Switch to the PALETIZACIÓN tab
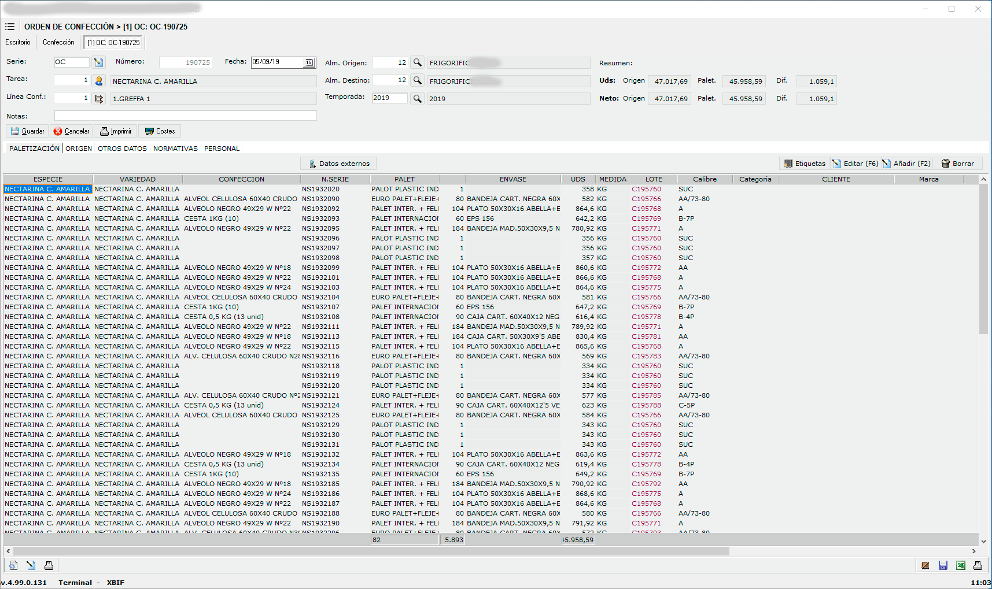992x589 pixels. pyautogui.click(x=34, y=149)
